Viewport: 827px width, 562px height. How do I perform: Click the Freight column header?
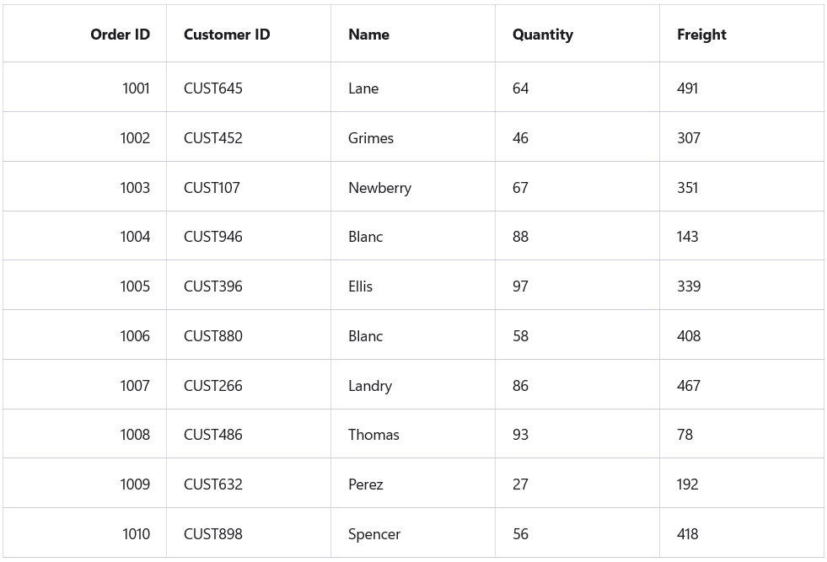pos(701,35)
